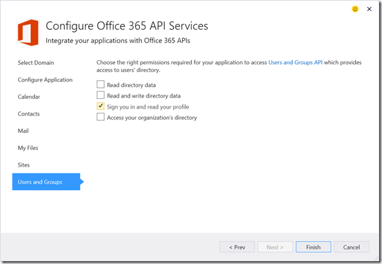
Task: Switch to Calendar permissions
Action: [29, 97]
